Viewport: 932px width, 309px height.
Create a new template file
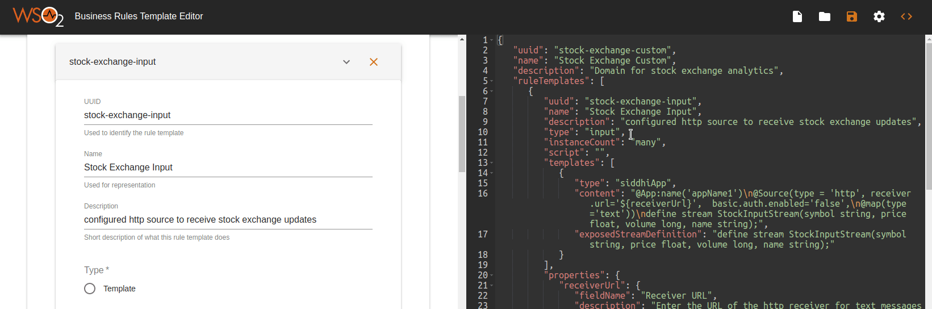point(797,16)
